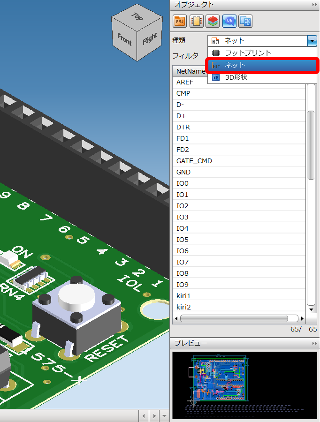Expand the オブジェクト panel options arrow
This screenshot has height=422, width=320.
(314, 5)
